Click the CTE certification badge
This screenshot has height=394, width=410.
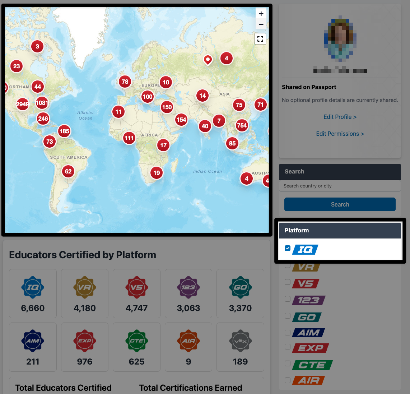click(136, 340)
